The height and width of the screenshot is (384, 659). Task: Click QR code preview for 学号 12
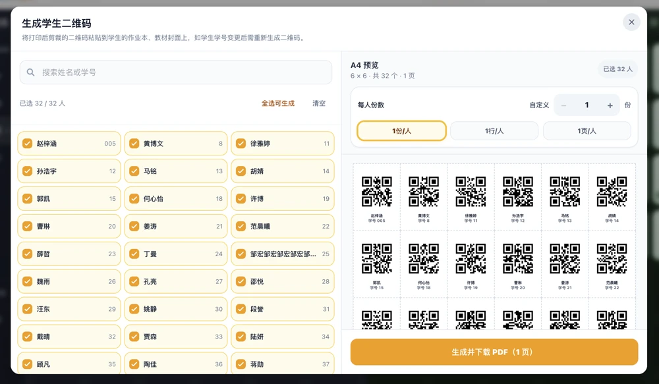click(x=518, y=192)
